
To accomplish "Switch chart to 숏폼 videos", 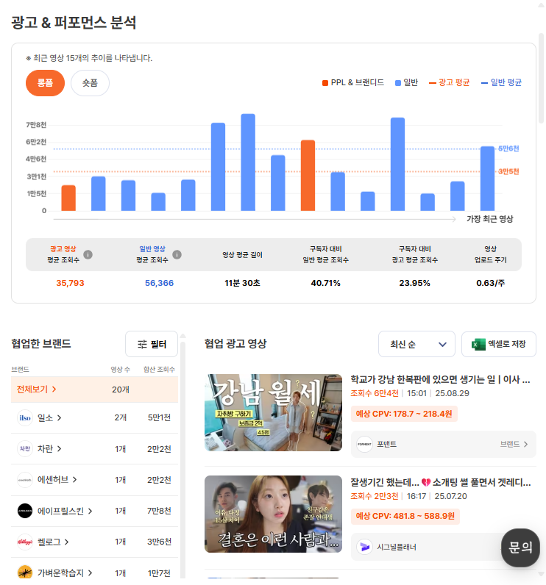I will coord(90,83).
